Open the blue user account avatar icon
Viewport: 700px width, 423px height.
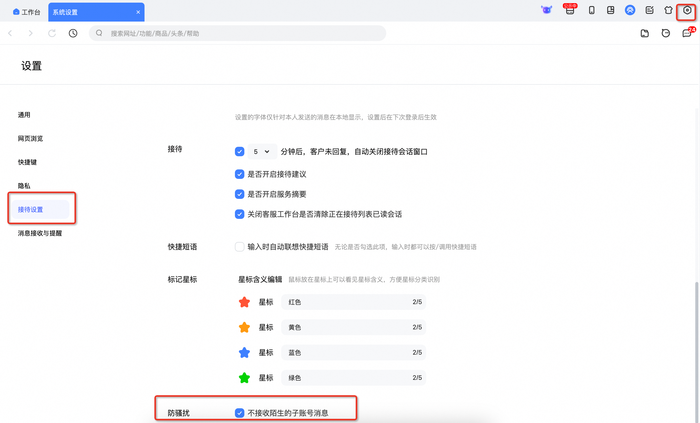point(630,10)
